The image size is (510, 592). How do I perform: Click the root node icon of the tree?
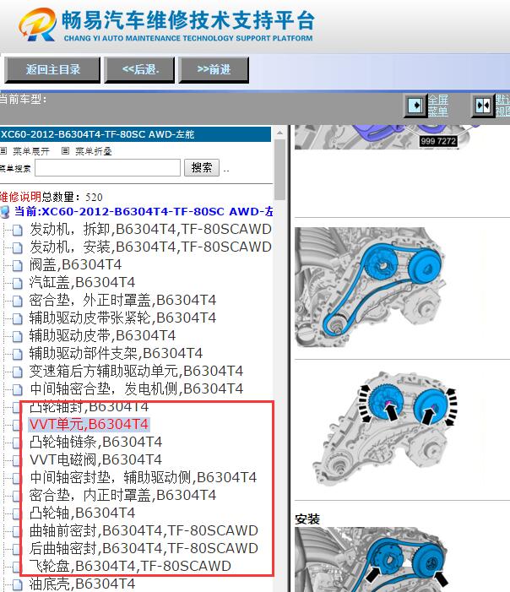[x=5, y=212]
